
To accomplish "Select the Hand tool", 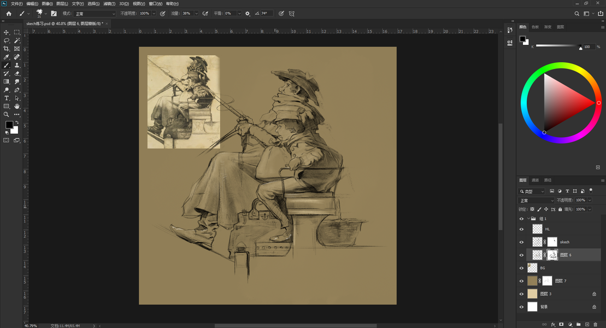I will point(16,107).
